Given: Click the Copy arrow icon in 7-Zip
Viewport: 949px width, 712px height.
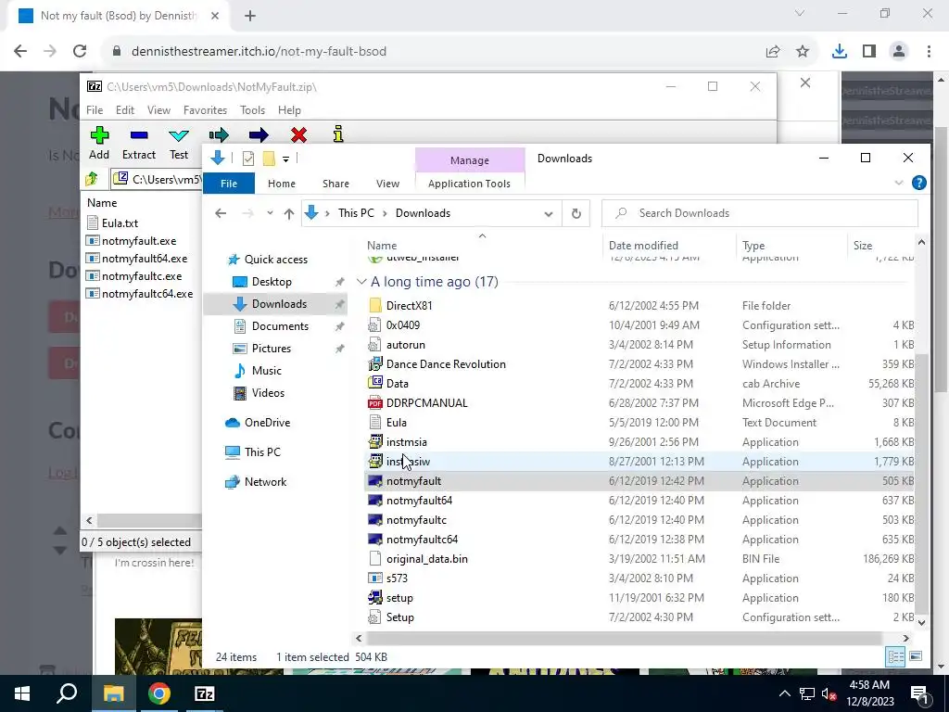Looking at the screenshot, I should 219,134.
